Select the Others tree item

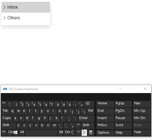click(x=26, y=18)
